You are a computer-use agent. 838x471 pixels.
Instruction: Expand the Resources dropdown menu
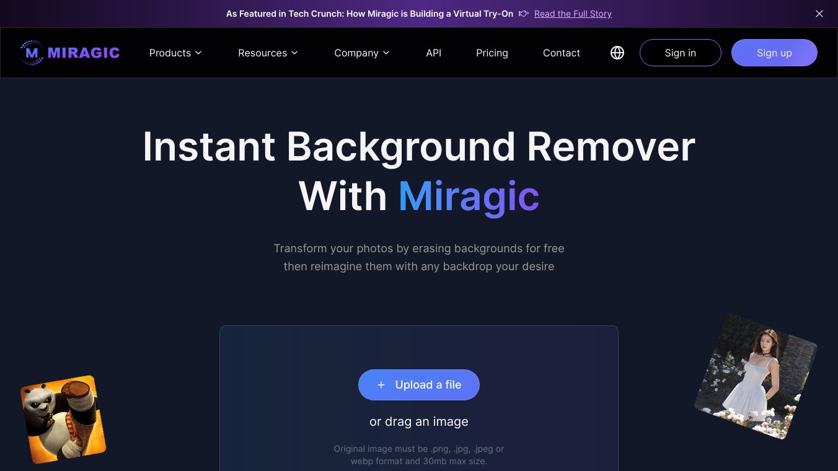pos(268,53)
